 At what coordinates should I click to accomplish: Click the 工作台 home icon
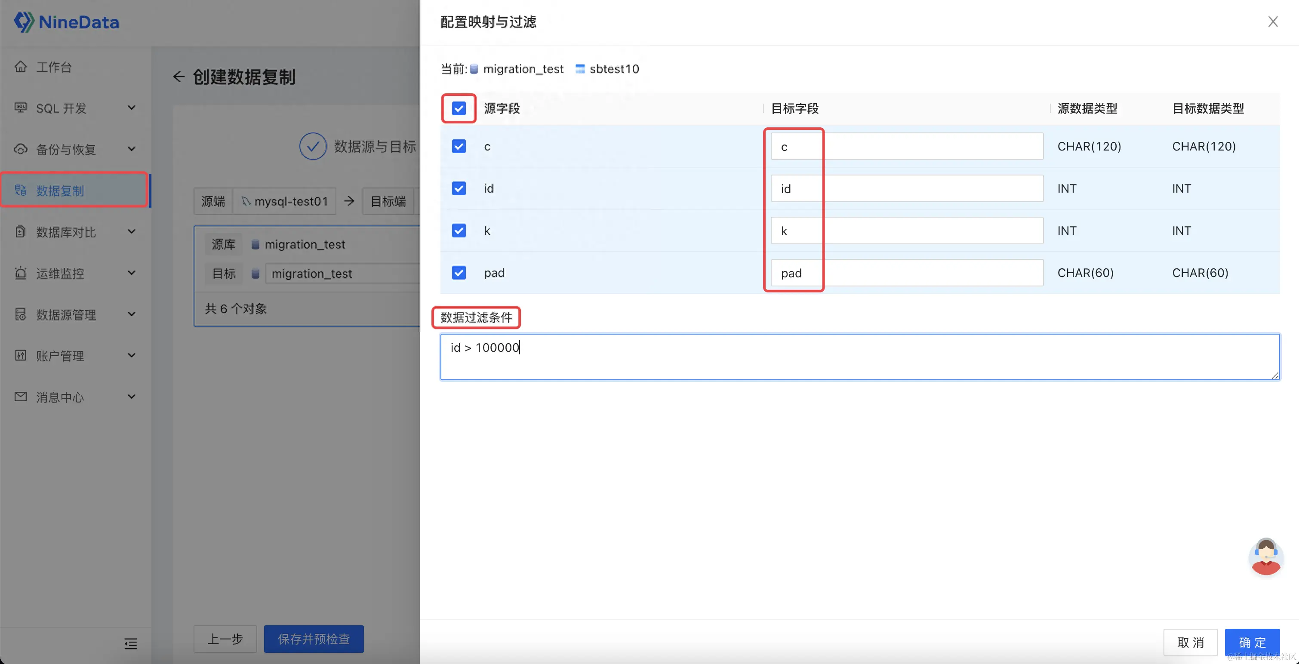point(21,67)
